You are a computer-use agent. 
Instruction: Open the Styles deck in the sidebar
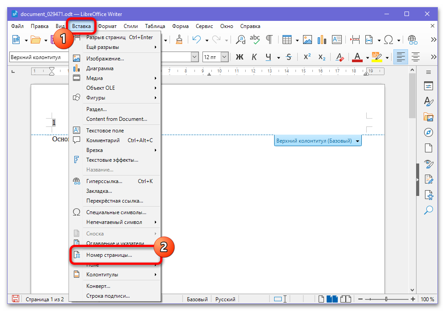(x=429, y=101)
